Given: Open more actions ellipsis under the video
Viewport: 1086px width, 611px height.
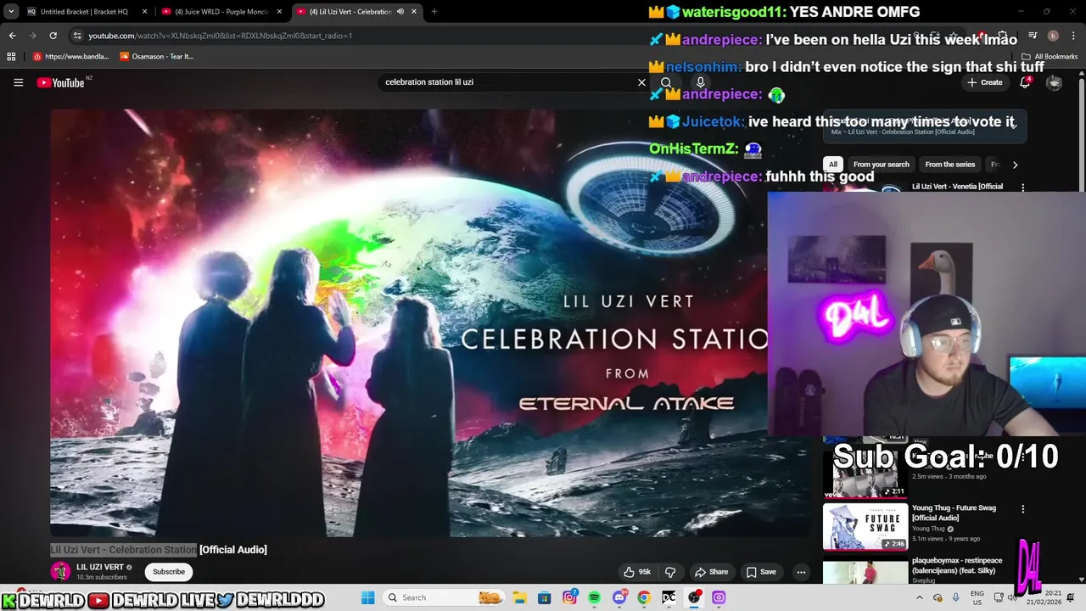Looking at the screenshot, I should [801, 572].
